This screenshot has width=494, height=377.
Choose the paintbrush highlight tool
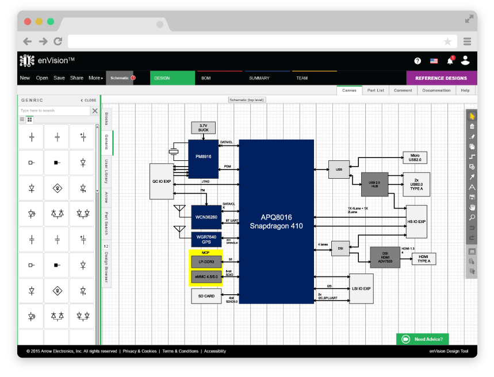[472, 137]
